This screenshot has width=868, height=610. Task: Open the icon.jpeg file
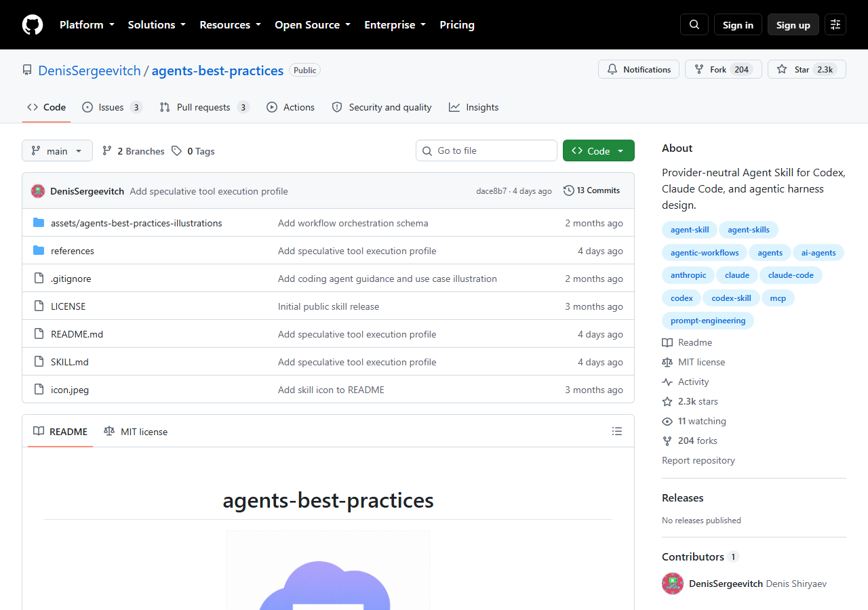point(70,390)
